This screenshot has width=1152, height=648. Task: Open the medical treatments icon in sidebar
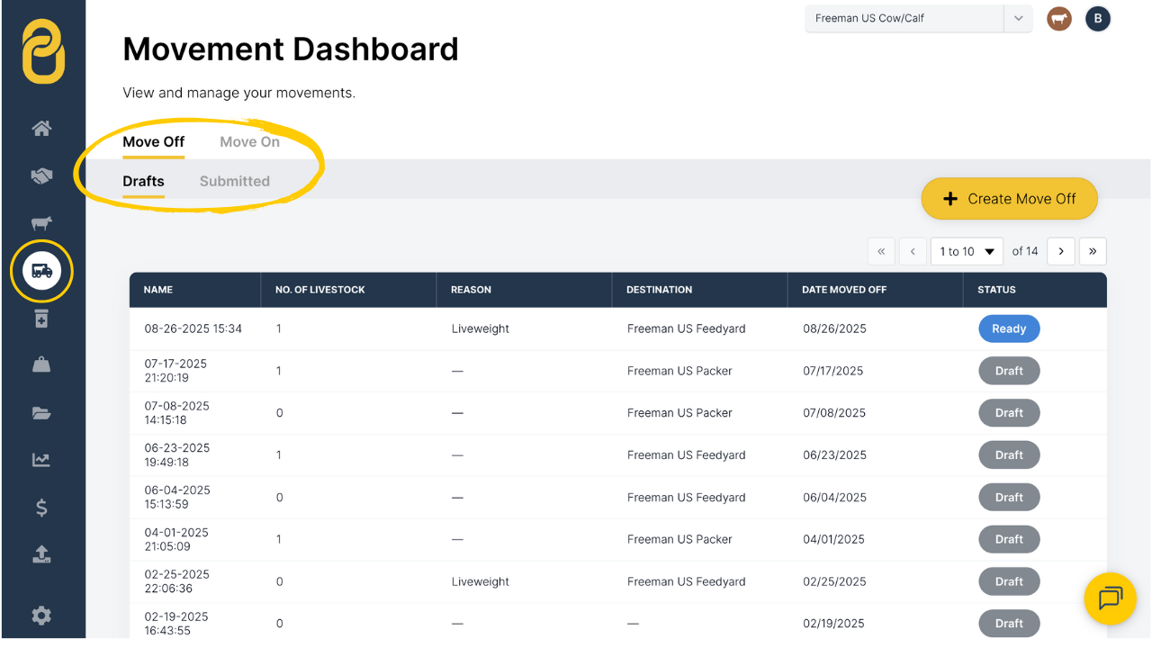pyautogui.click(x=41, y=319)
